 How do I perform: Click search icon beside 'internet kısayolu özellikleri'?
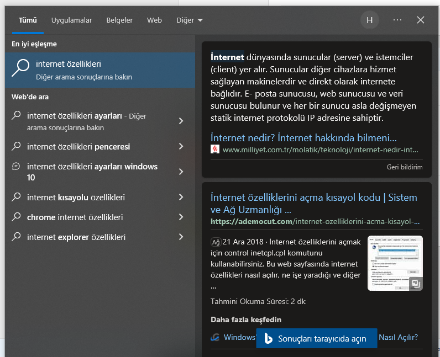pyautogui.click(x=16, y=197)
